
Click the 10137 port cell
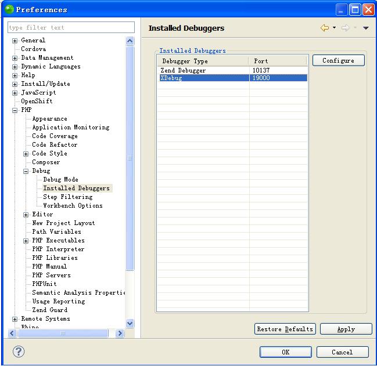point(278,70)
